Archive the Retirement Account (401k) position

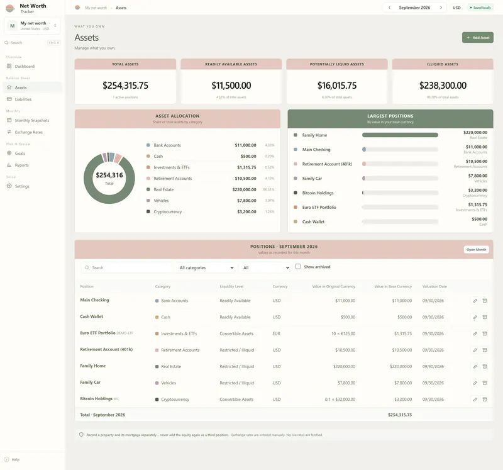tap(485, 350)
